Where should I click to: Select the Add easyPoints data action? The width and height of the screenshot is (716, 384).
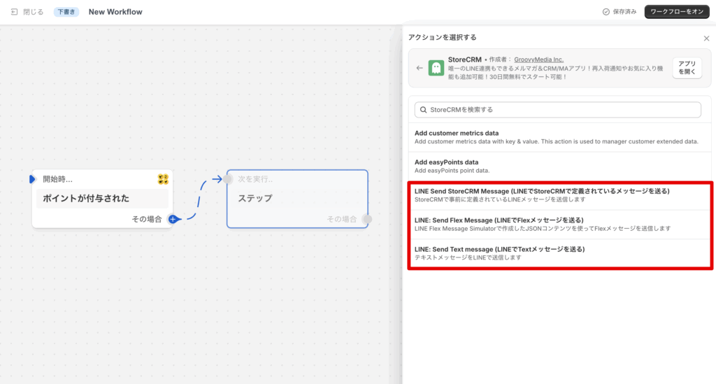[x=557, y=166]
